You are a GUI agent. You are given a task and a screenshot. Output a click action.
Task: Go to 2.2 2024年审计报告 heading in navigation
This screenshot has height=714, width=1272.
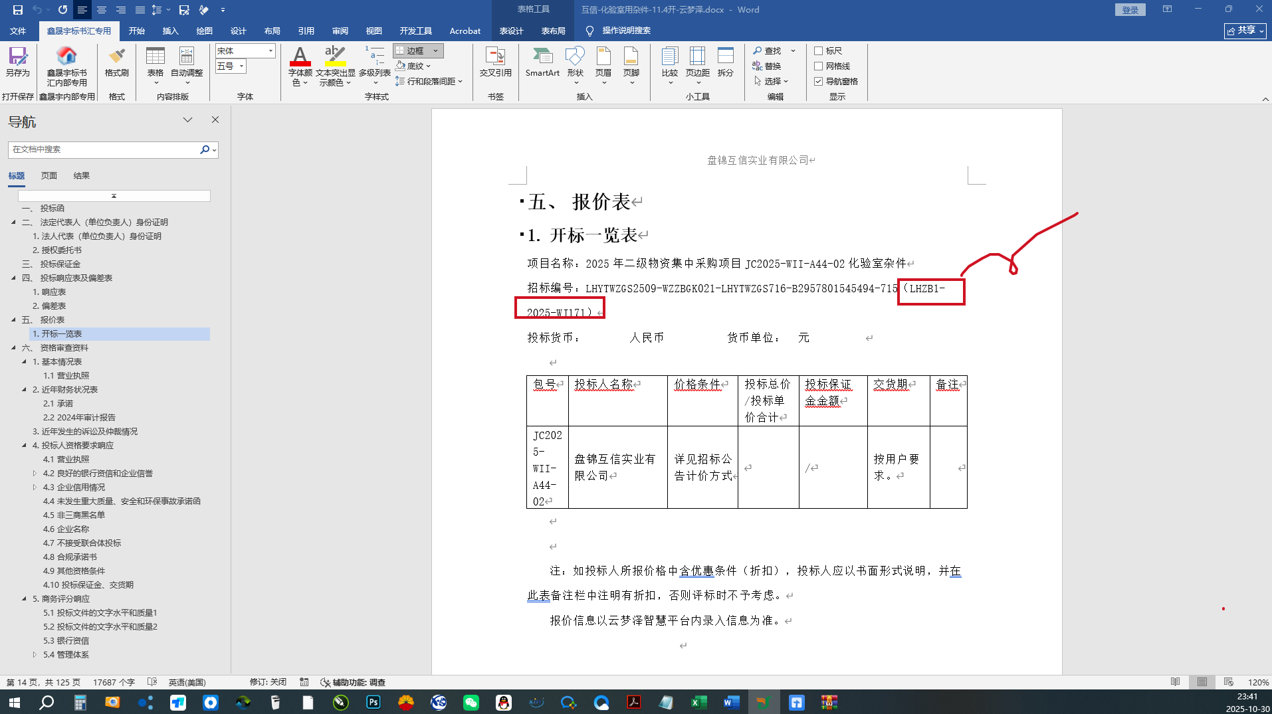click(x=79, y=417)
